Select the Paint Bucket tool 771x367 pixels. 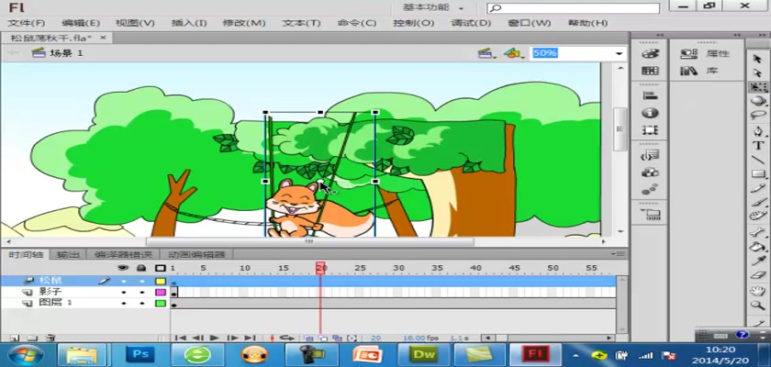pyautogui.click(x=758, y=247)
